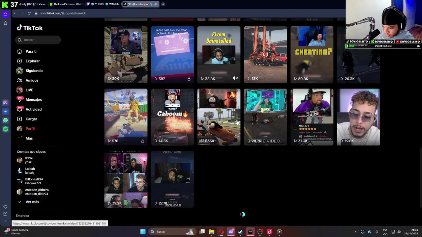This screenshot has height=237, width=422.
Task: Unmute the Fivem Uninstalled video preview
Action: [235, 78]
